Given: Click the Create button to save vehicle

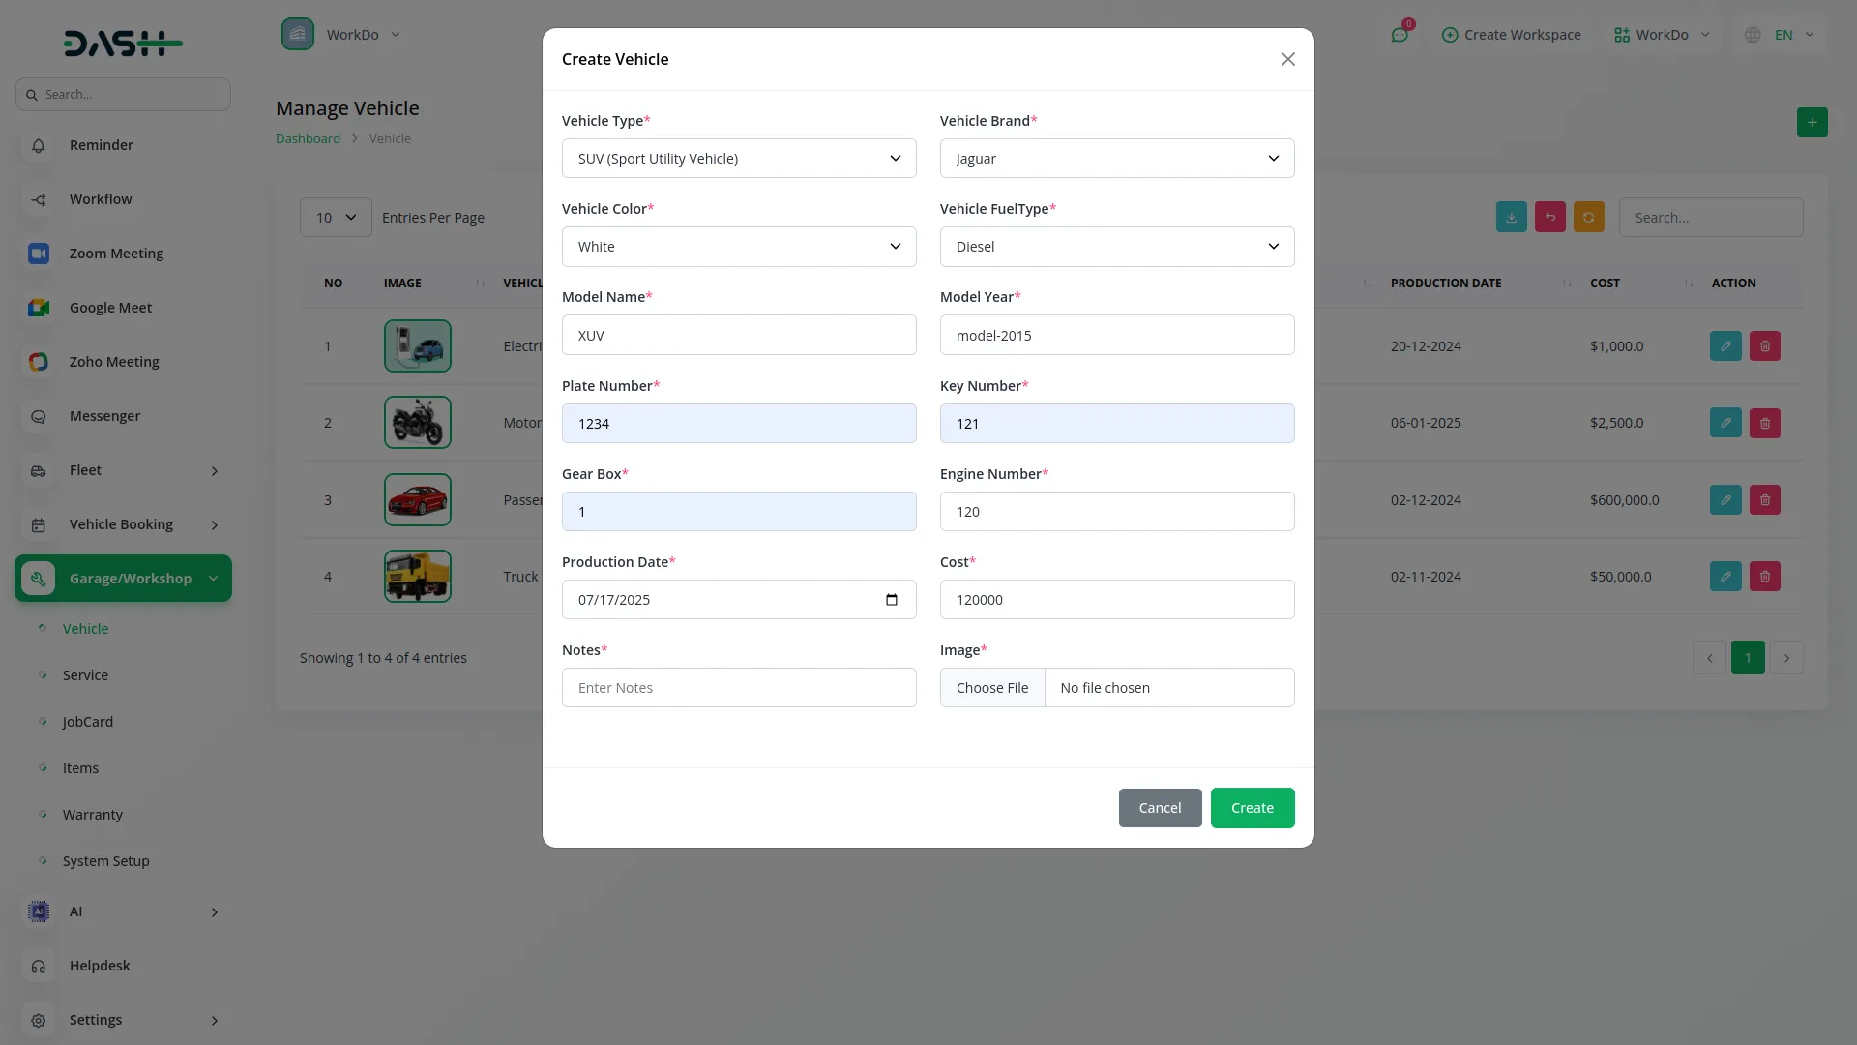Looking at the screenshot, I should (x=1252, y=807).
